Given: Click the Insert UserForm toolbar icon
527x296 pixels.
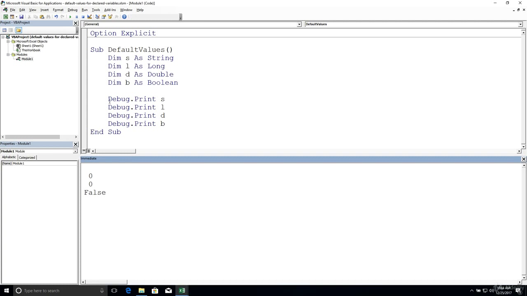Looking at the screenshot, I should click(x=12, y=17).
